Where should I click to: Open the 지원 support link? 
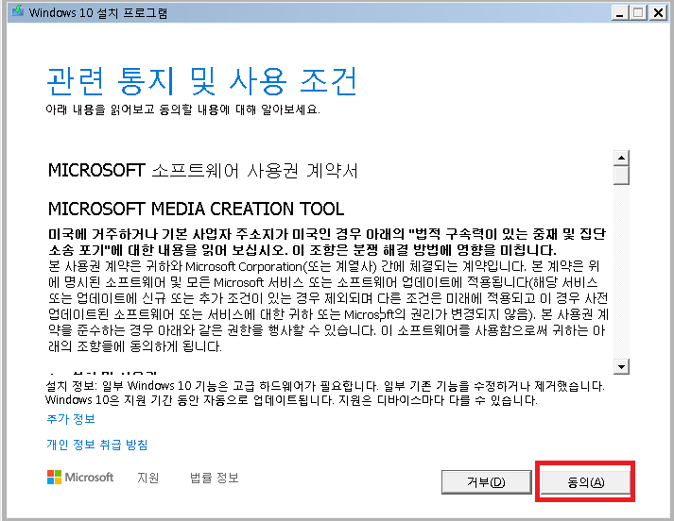(x=147, y=478)
